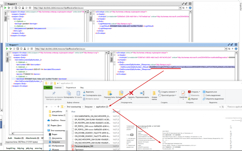242x151 pixels.
Task: Submit the Login request with green play button in upper Request 1 window
Action: 5,8
